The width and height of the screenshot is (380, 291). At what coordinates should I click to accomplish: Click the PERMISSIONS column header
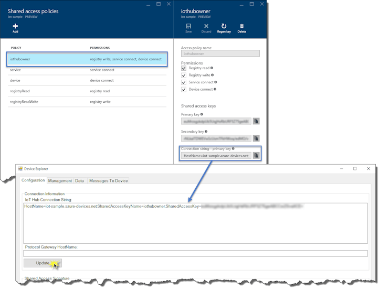click(100, 48)
